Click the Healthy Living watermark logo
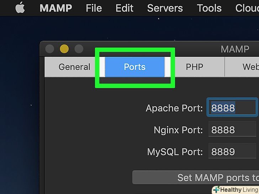Viewport: 259px width, 194px height. [x=236, y=189]
